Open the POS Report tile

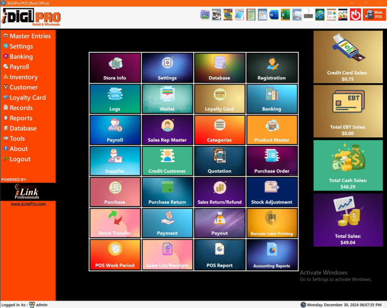pos(220,254)
